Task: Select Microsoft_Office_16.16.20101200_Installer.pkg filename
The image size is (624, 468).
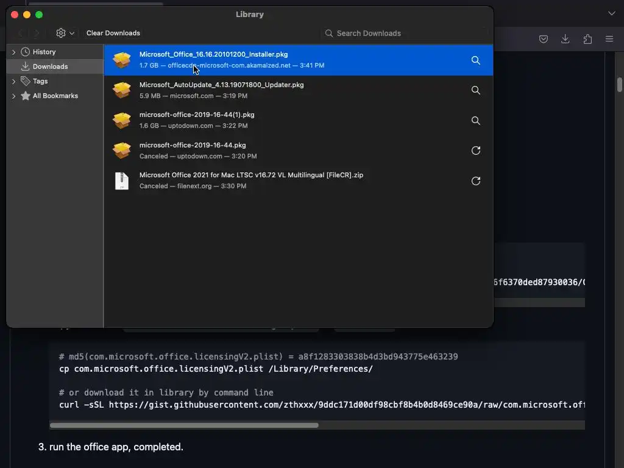Action: click(213, 54)
